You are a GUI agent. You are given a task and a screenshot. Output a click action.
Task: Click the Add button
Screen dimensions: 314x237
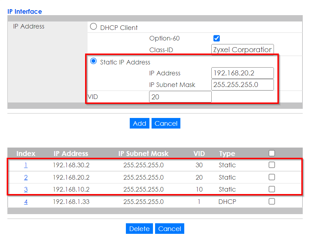tap(139, 123)
